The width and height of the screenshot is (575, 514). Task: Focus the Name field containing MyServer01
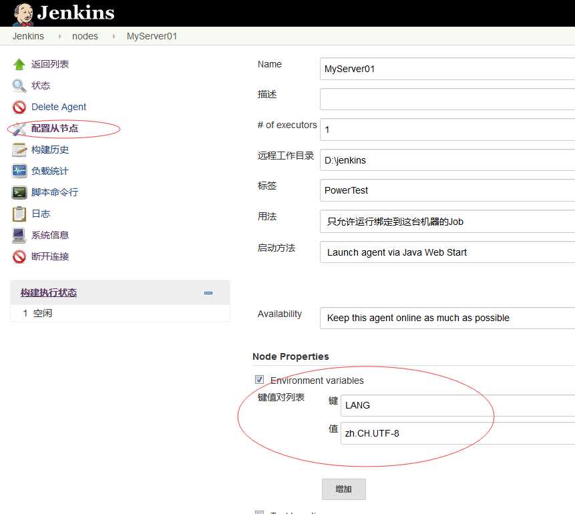pyautogui.click(x=447, y=69)
